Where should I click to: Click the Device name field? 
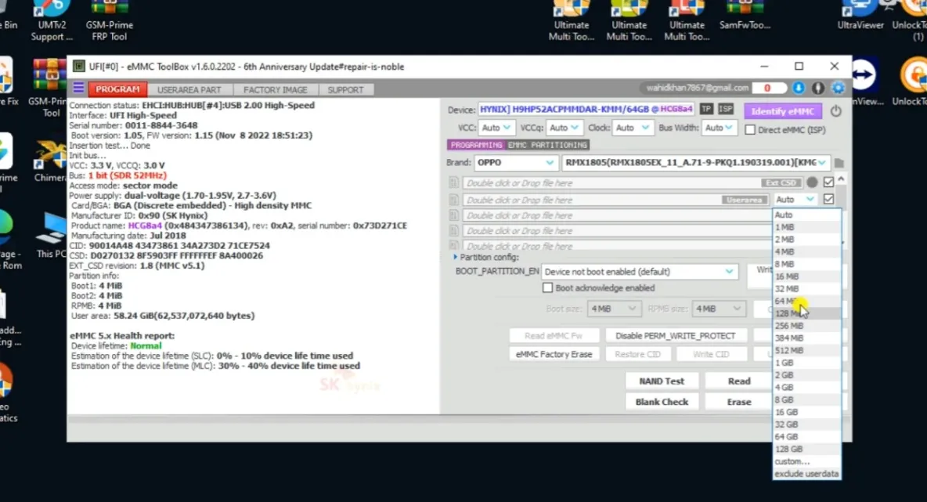586,110
